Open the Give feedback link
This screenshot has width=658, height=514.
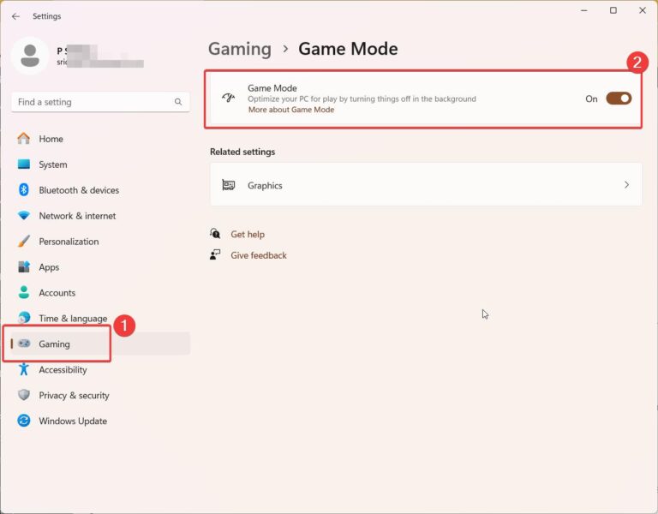(x=259, y=255)
